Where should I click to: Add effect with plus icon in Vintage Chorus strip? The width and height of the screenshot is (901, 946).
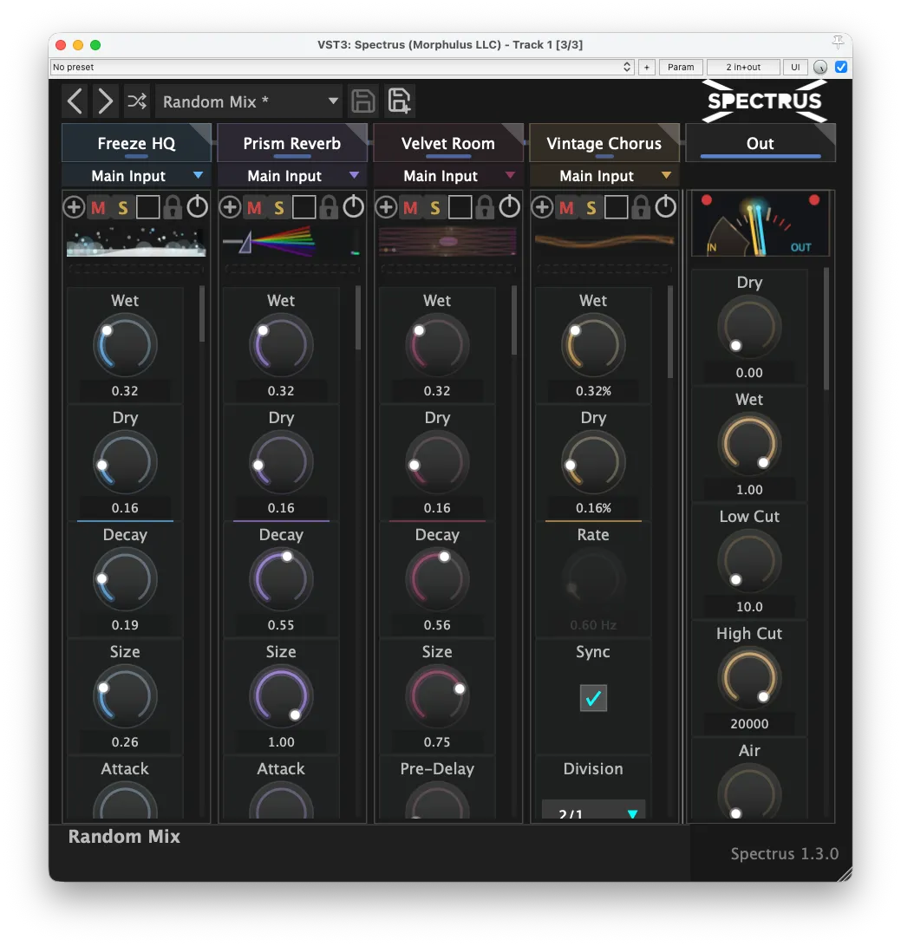click(x=542, y=207)
